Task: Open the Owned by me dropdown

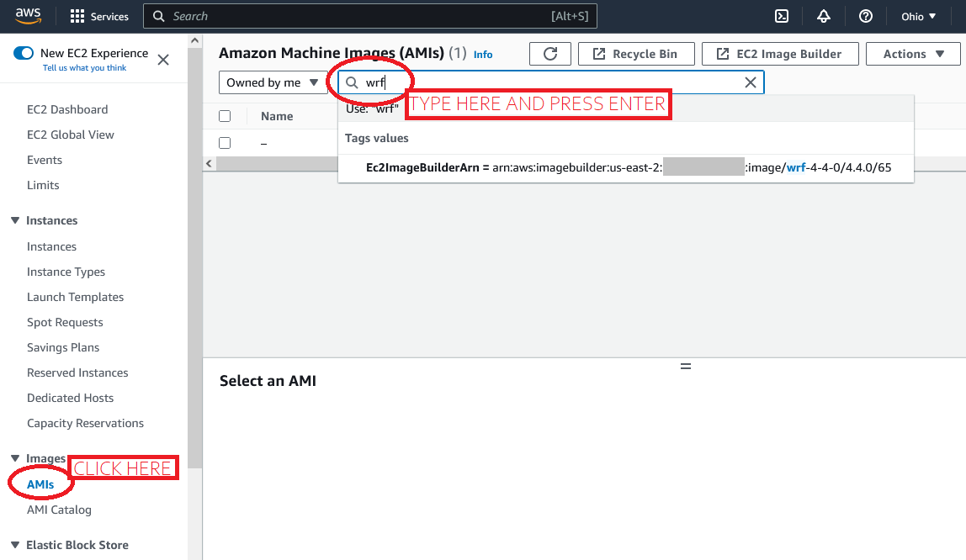Action: pos(273,82)
